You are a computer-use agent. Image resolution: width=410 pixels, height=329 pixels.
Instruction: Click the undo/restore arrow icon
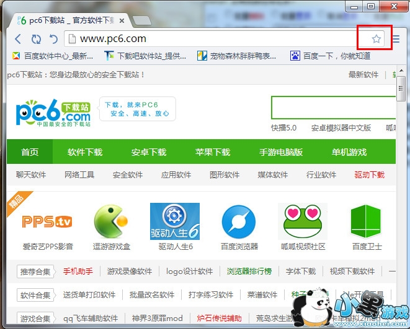click(x=53, y=39)
